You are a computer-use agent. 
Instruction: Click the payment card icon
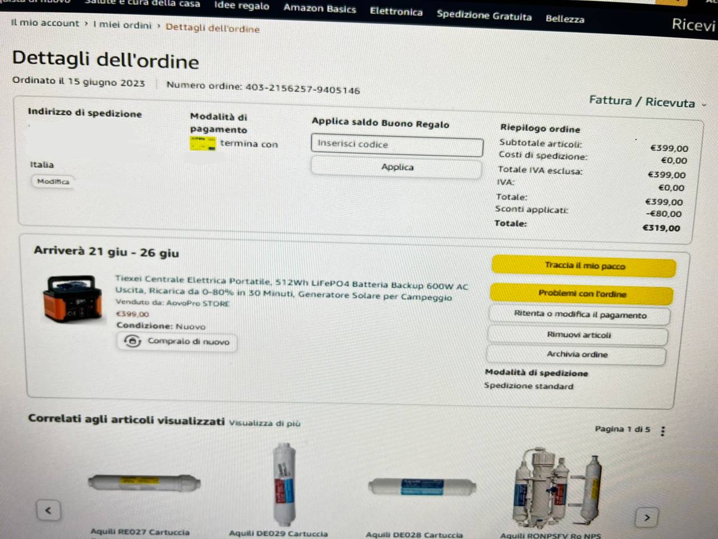[x=203, y=143]
